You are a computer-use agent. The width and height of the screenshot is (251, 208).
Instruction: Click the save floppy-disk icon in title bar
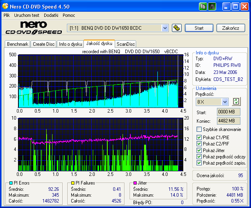pos(212,7)
